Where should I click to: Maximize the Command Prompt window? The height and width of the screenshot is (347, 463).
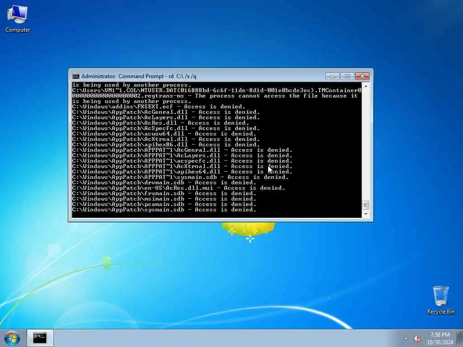pyautogui.click(x=347, y=76)
